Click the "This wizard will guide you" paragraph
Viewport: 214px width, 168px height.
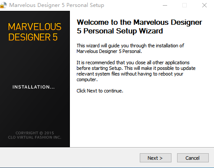(130, 49)
